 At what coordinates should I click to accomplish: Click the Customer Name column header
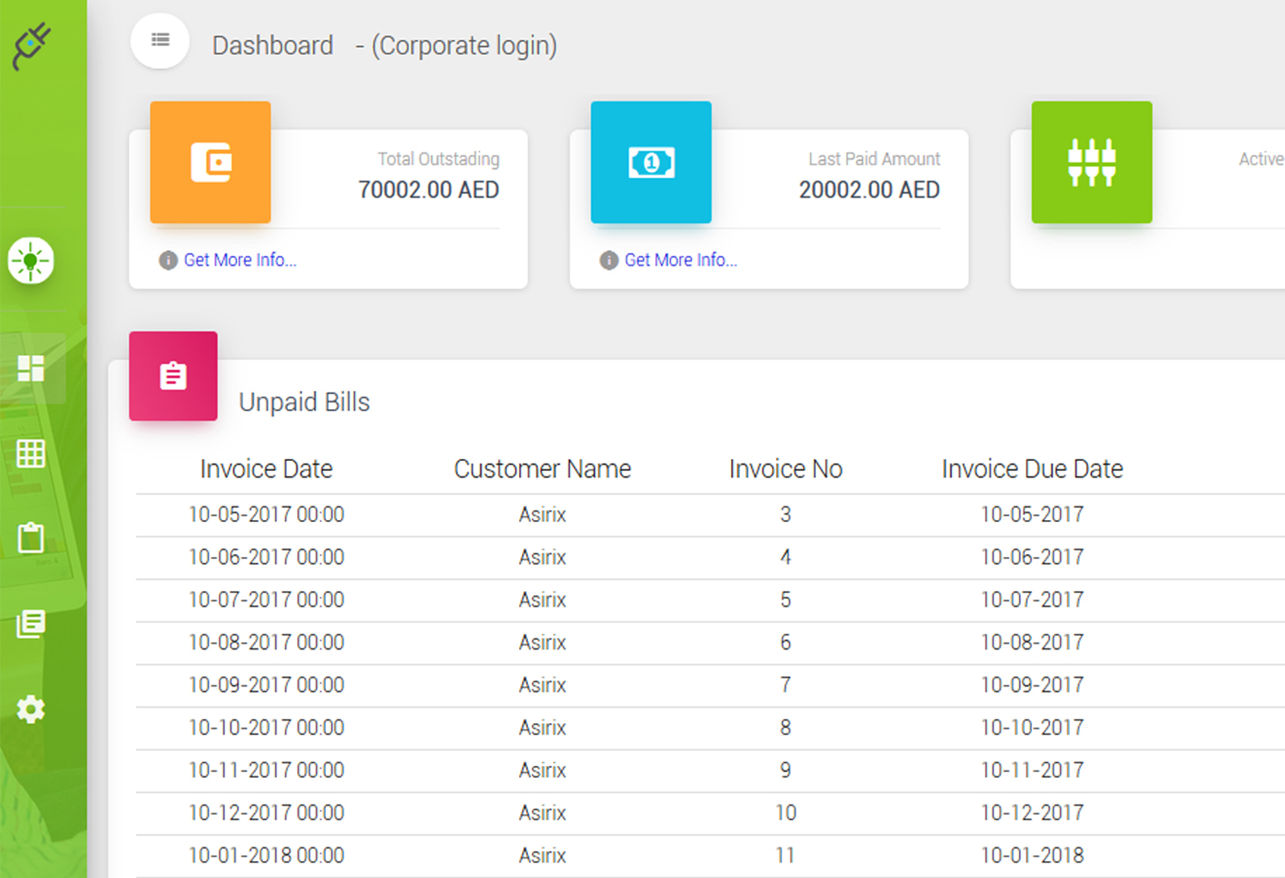pyautogui.click(x=542, y=469)
